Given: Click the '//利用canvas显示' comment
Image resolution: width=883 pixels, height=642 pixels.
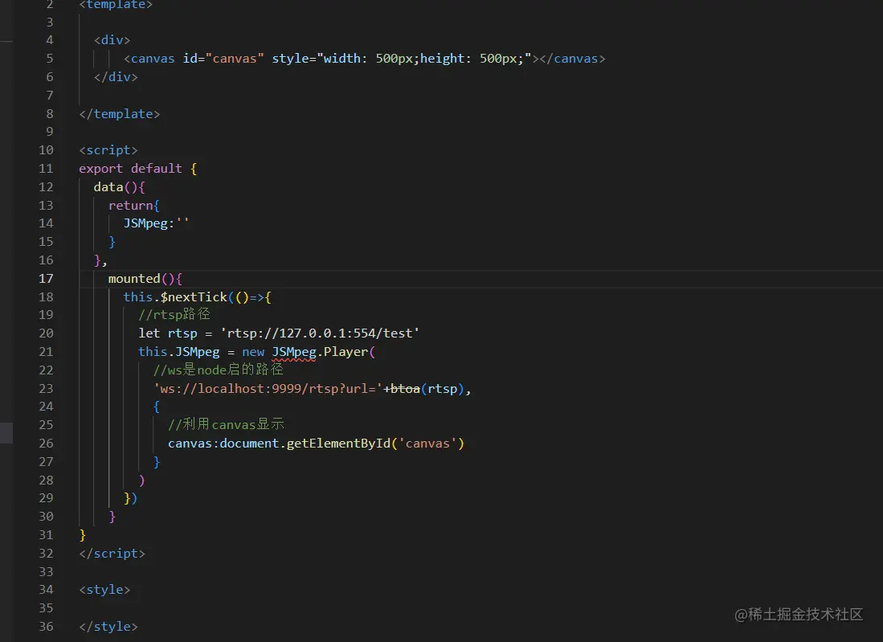Looking at the screenshot, I should [x=227, y=424].
